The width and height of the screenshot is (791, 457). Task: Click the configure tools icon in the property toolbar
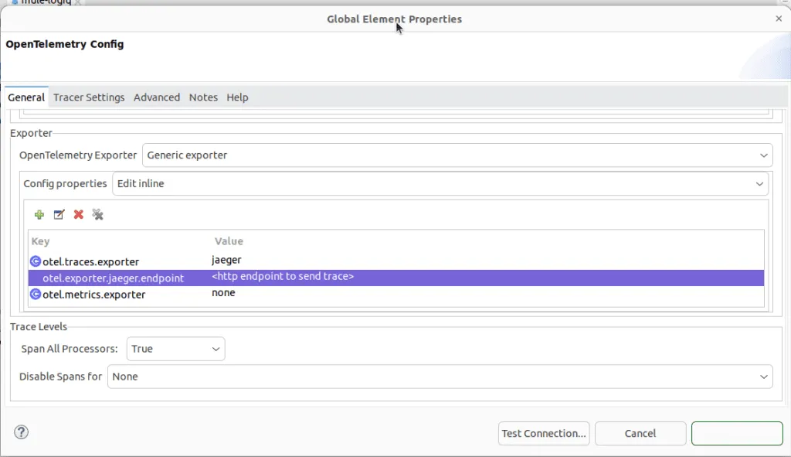pyautogui.click(x=98, y=215)
